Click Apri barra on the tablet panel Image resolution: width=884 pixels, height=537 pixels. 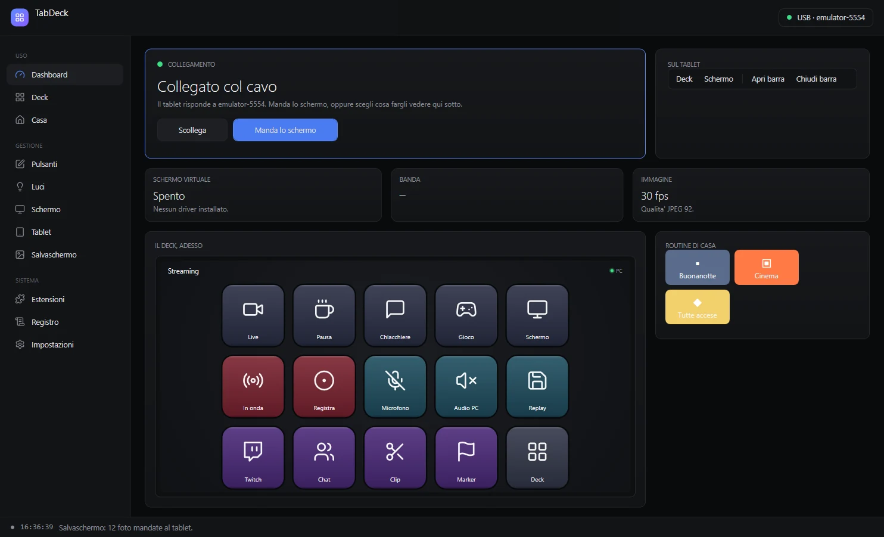[x=768, y=79]
